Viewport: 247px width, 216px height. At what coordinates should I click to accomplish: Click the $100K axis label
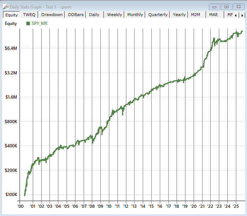pyautogui.click(x=11, y=195)
